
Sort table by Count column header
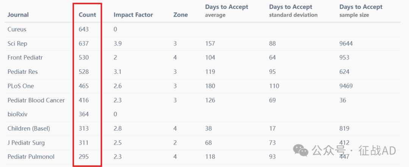(x=87, y=15)
